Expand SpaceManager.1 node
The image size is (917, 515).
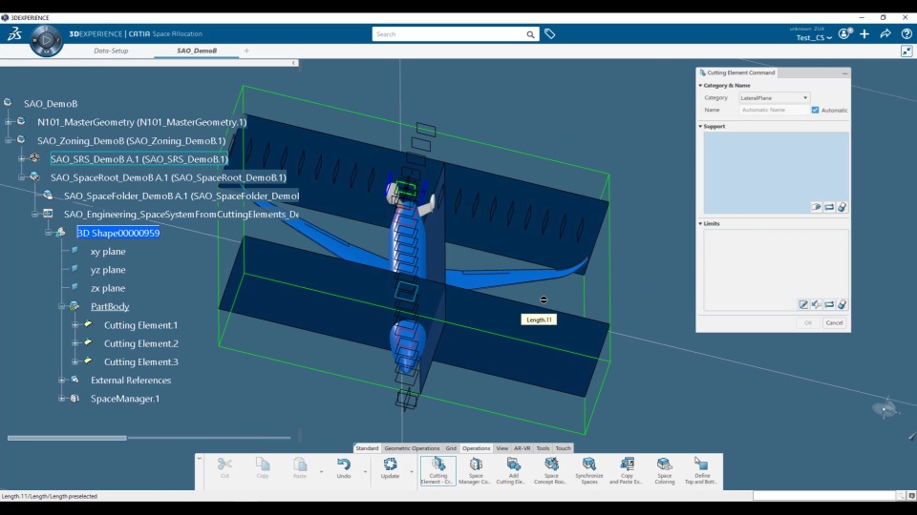(x=61, y=399)
